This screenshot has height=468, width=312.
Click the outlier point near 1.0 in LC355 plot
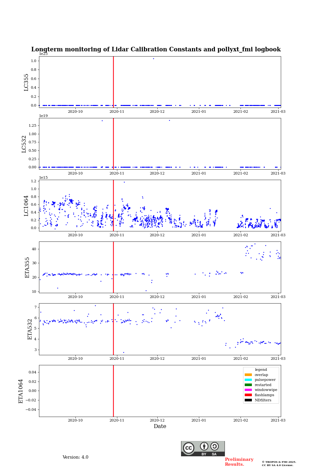tap(153, 58)
